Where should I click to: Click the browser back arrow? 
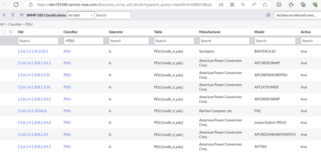pos(4,5)
